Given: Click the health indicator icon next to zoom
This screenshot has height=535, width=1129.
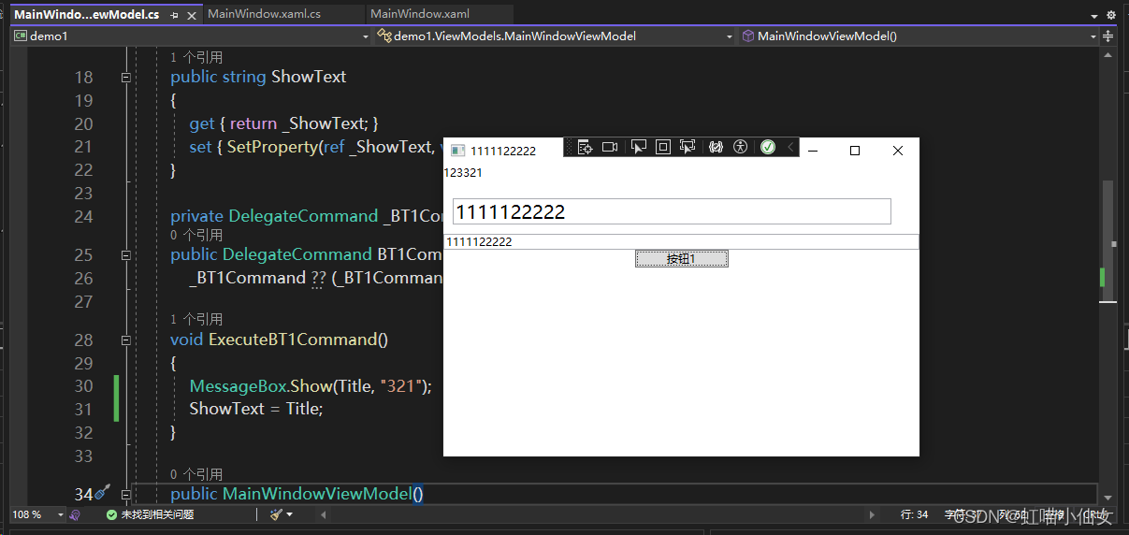Looking at the screenshot, I should 75,514.
